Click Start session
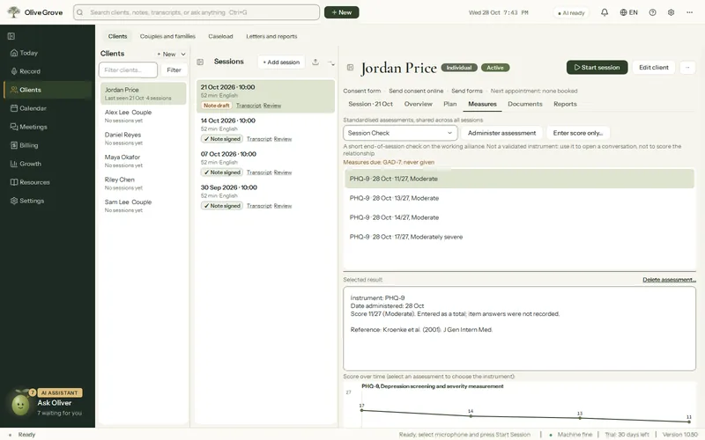The width and height of the screenshot is (705, 440). (x=597, y=68)
